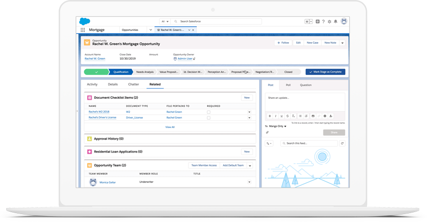Click the Salesforce cloud logo
Viewport: 427px width, 222px height.
tap(85, 21)
